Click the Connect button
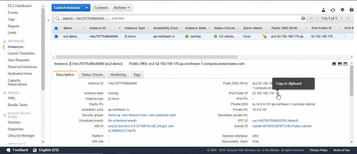Image resolution: width=357 pixels, height=154 pixels. [101, 8]
